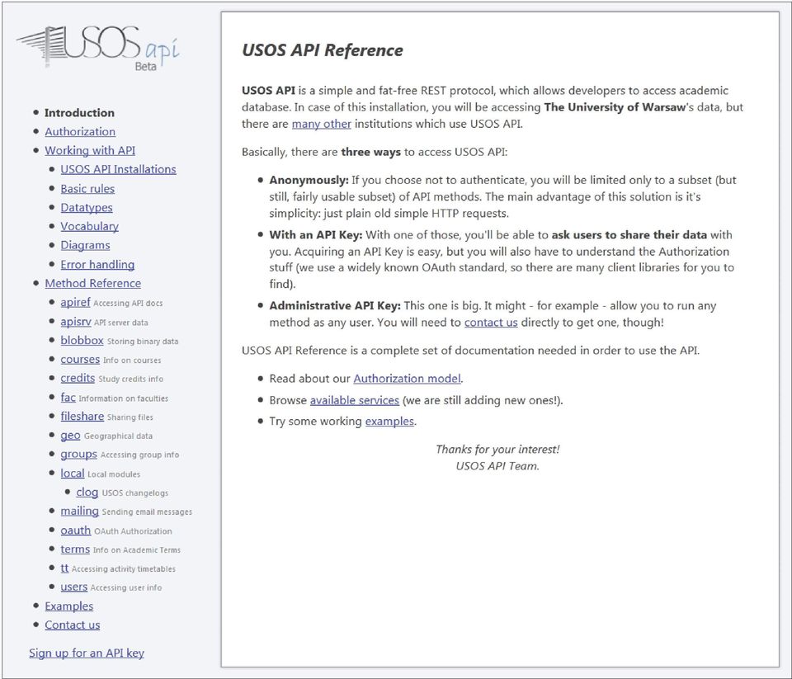Click the 'USOS API Reference' heading
Screen dimensions: 792x679
323,50
